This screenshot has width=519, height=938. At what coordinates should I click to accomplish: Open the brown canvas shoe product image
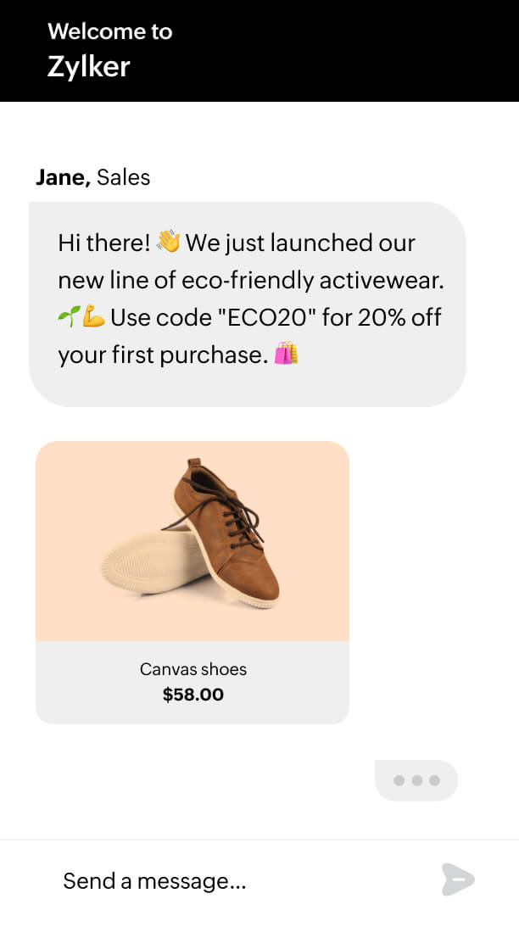click(x=193, y=540)
